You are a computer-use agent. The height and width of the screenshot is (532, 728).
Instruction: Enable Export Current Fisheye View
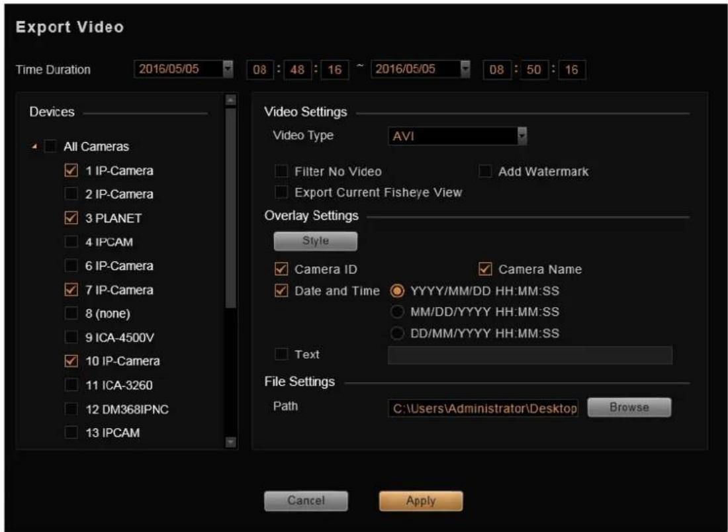[281, 192]
